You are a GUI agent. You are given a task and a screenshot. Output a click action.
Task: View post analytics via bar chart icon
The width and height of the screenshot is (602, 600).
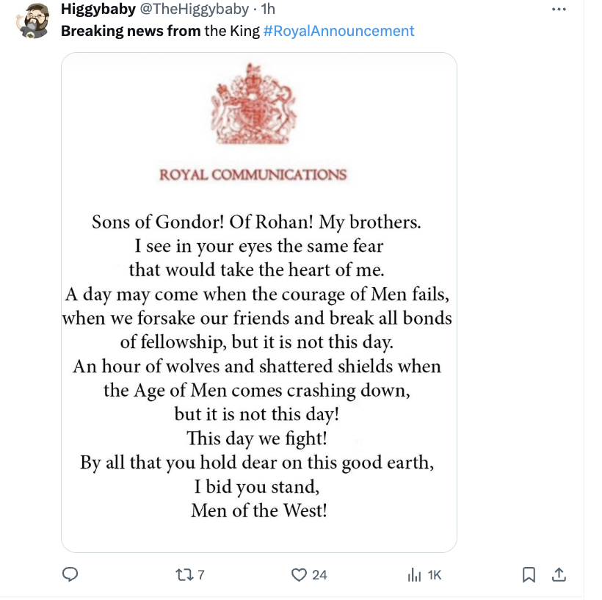[x=414, y=575]
